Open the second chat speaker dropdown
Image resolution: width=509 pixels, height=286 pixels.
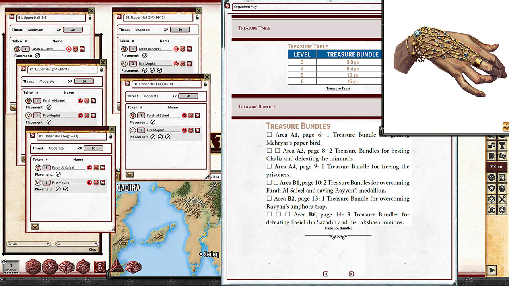(x=96, y=244)
